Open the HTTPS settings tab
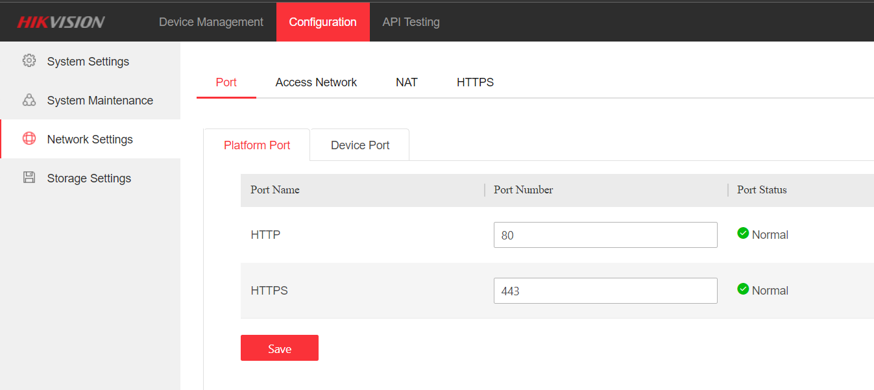874x390 pixels. click(x=475, y=82)
